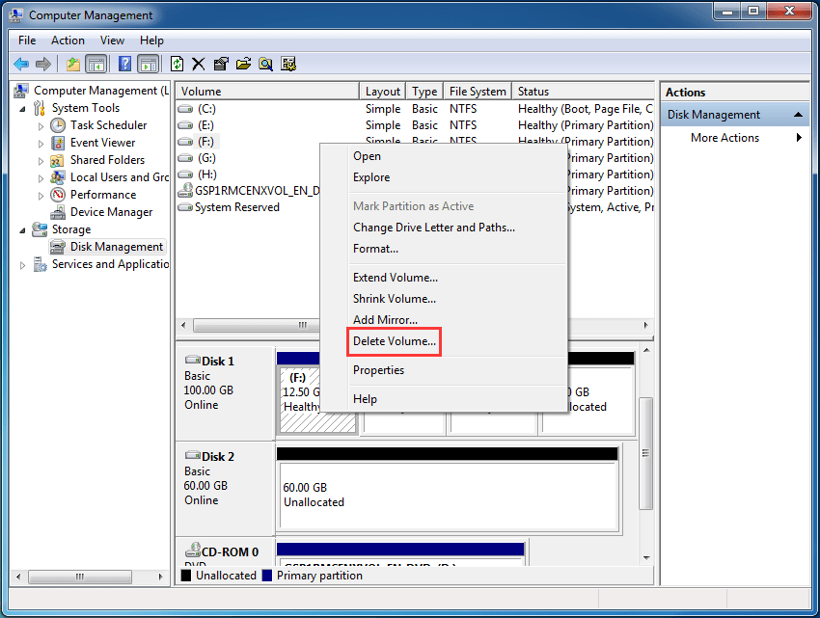The width and height of the screenshot is (820, 618).
Task: Click the Storage icon in tree
Action: click(x=40, y=229)
